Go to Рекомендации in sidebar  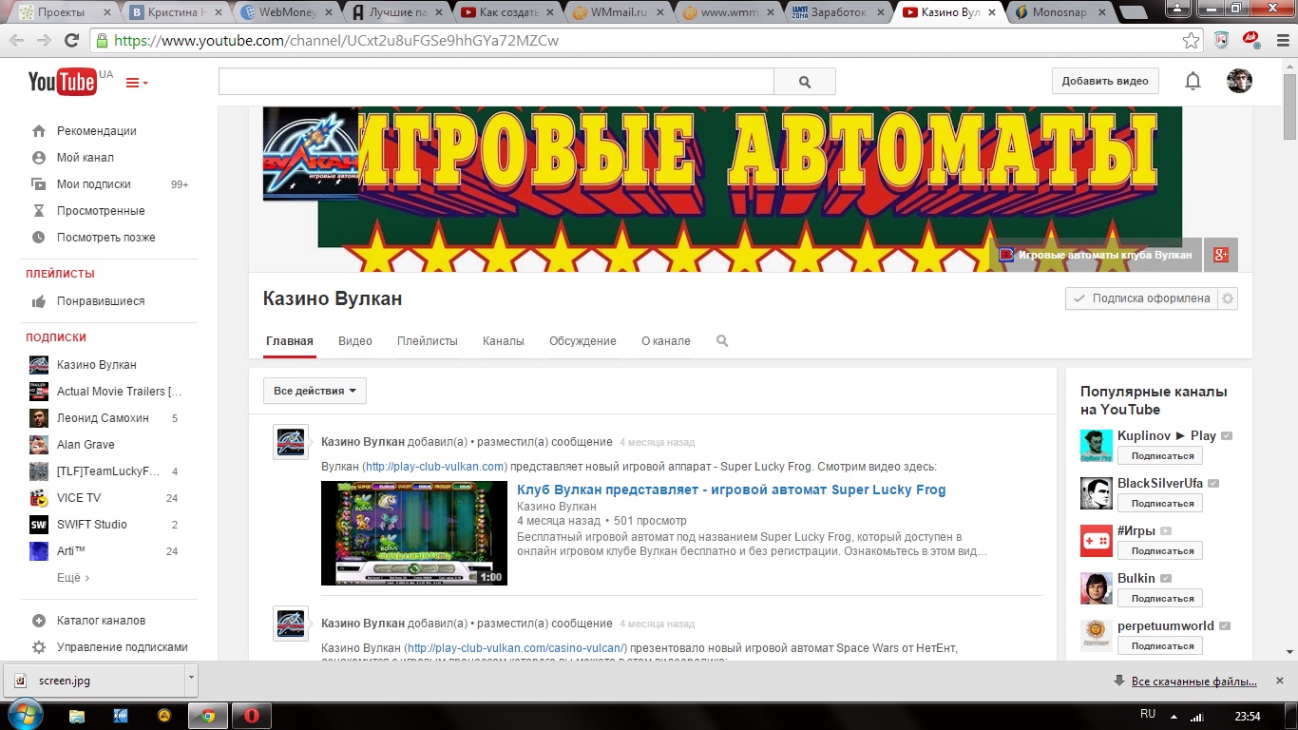(96, 131)
